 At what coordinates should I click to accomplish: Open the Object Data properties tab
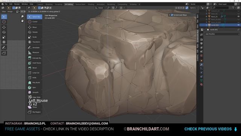[x=201, y=80]
